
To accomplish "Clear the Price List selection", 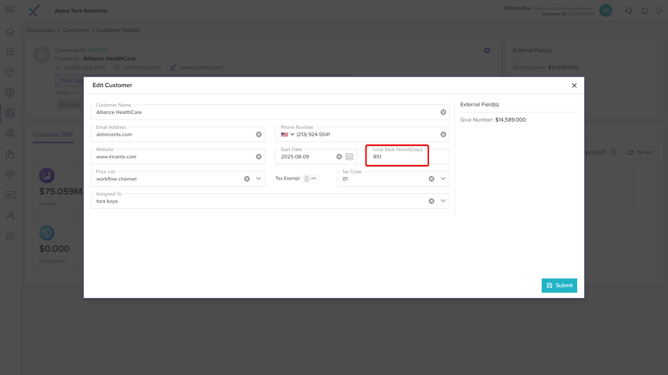I will pos(247,179).
